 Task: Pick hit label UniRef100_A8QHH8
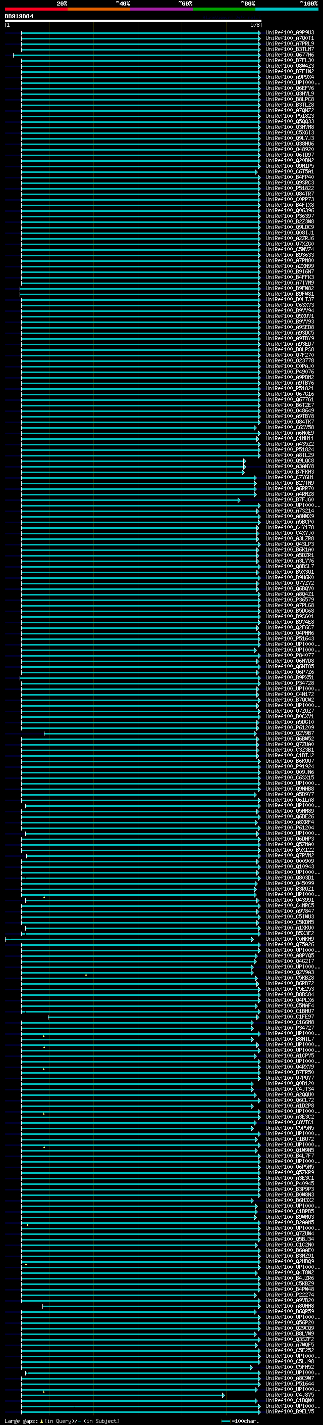pos(290,1306)
